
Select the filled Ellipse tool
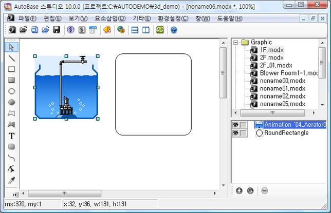tap(12, 102)
